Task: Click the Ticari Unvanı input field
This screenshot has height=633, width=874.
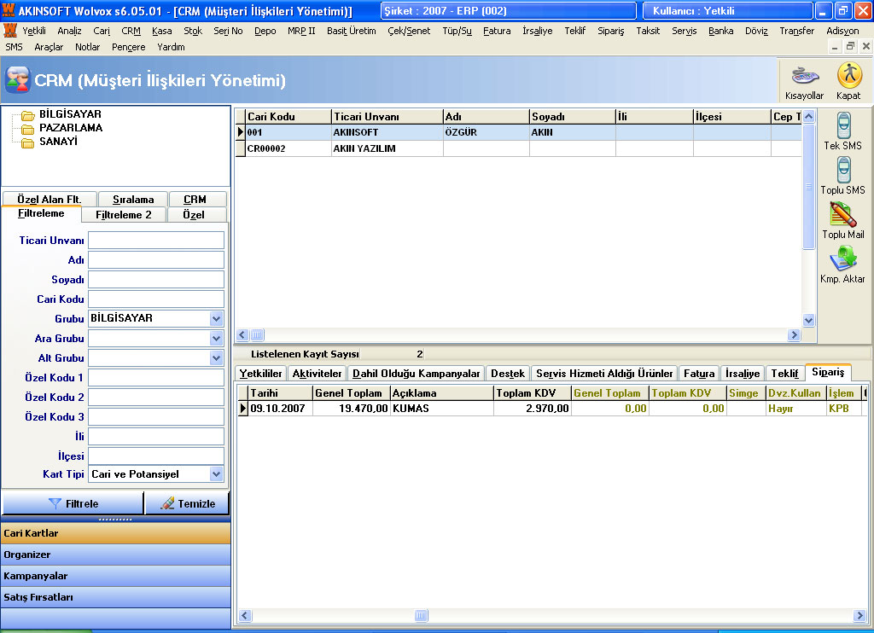Action: [x=156, y=241]
